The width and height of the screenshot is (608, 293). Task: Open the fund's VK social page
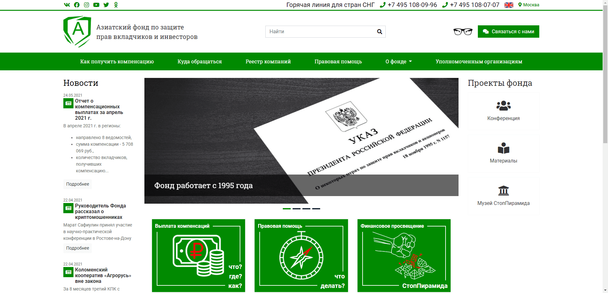pyautogui.click(x=67, y=5)
